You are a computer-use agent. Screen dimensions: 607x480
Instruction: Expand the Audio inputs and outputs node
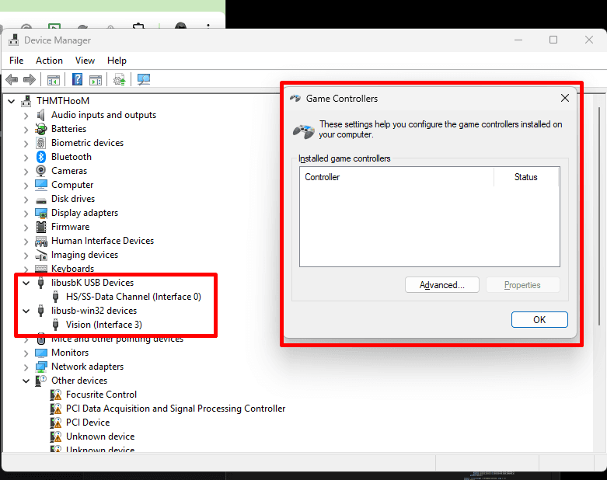pos(26,115)
